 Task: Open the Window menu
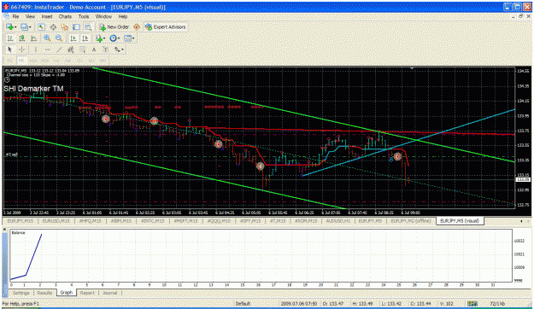[103, 16]
